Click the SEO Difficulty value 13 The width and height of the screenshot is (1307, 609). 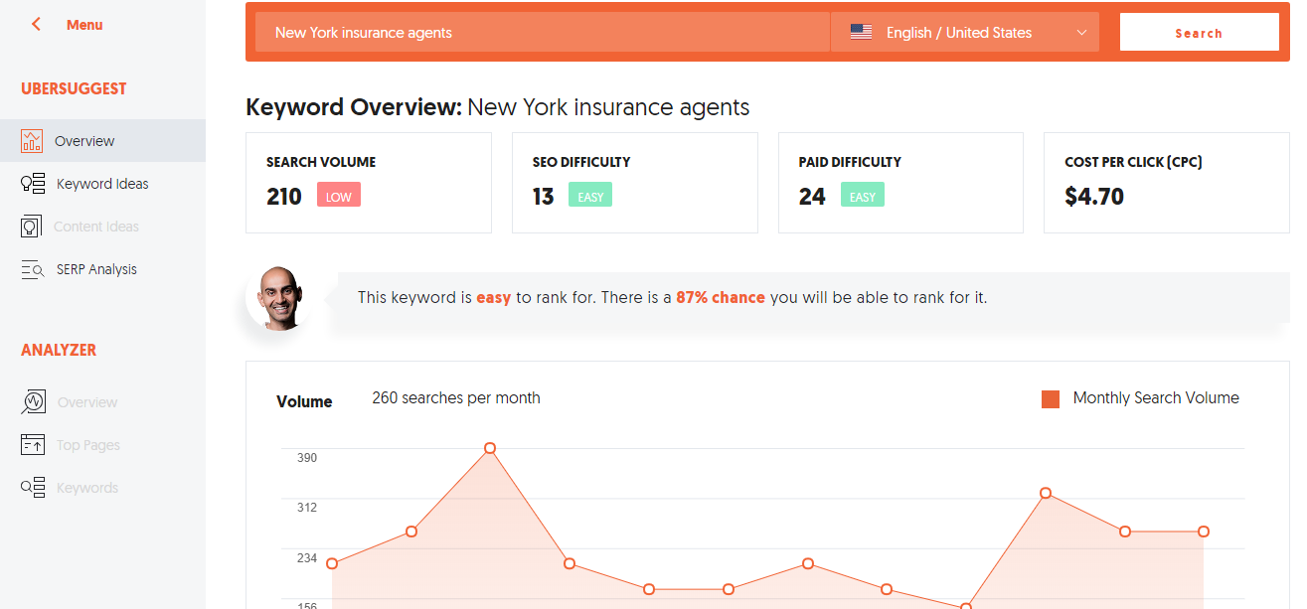(543, 197)
